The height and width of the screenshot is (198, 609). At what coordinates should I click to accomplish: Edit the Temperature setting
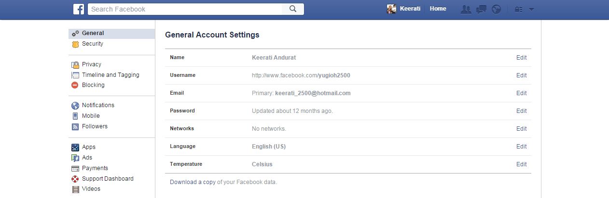[521, 164]
